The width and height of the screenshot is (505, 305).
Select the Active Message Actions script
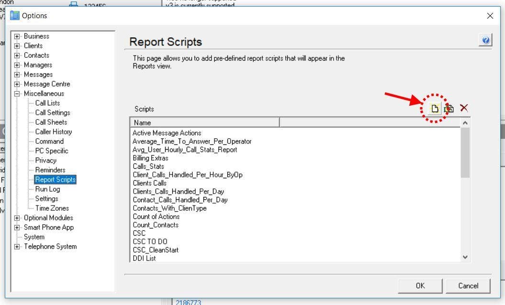click(167, 133)
